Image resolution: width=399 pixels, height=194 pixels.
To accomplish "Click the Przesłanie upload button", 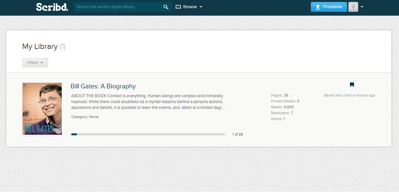I will pos(329,7).
